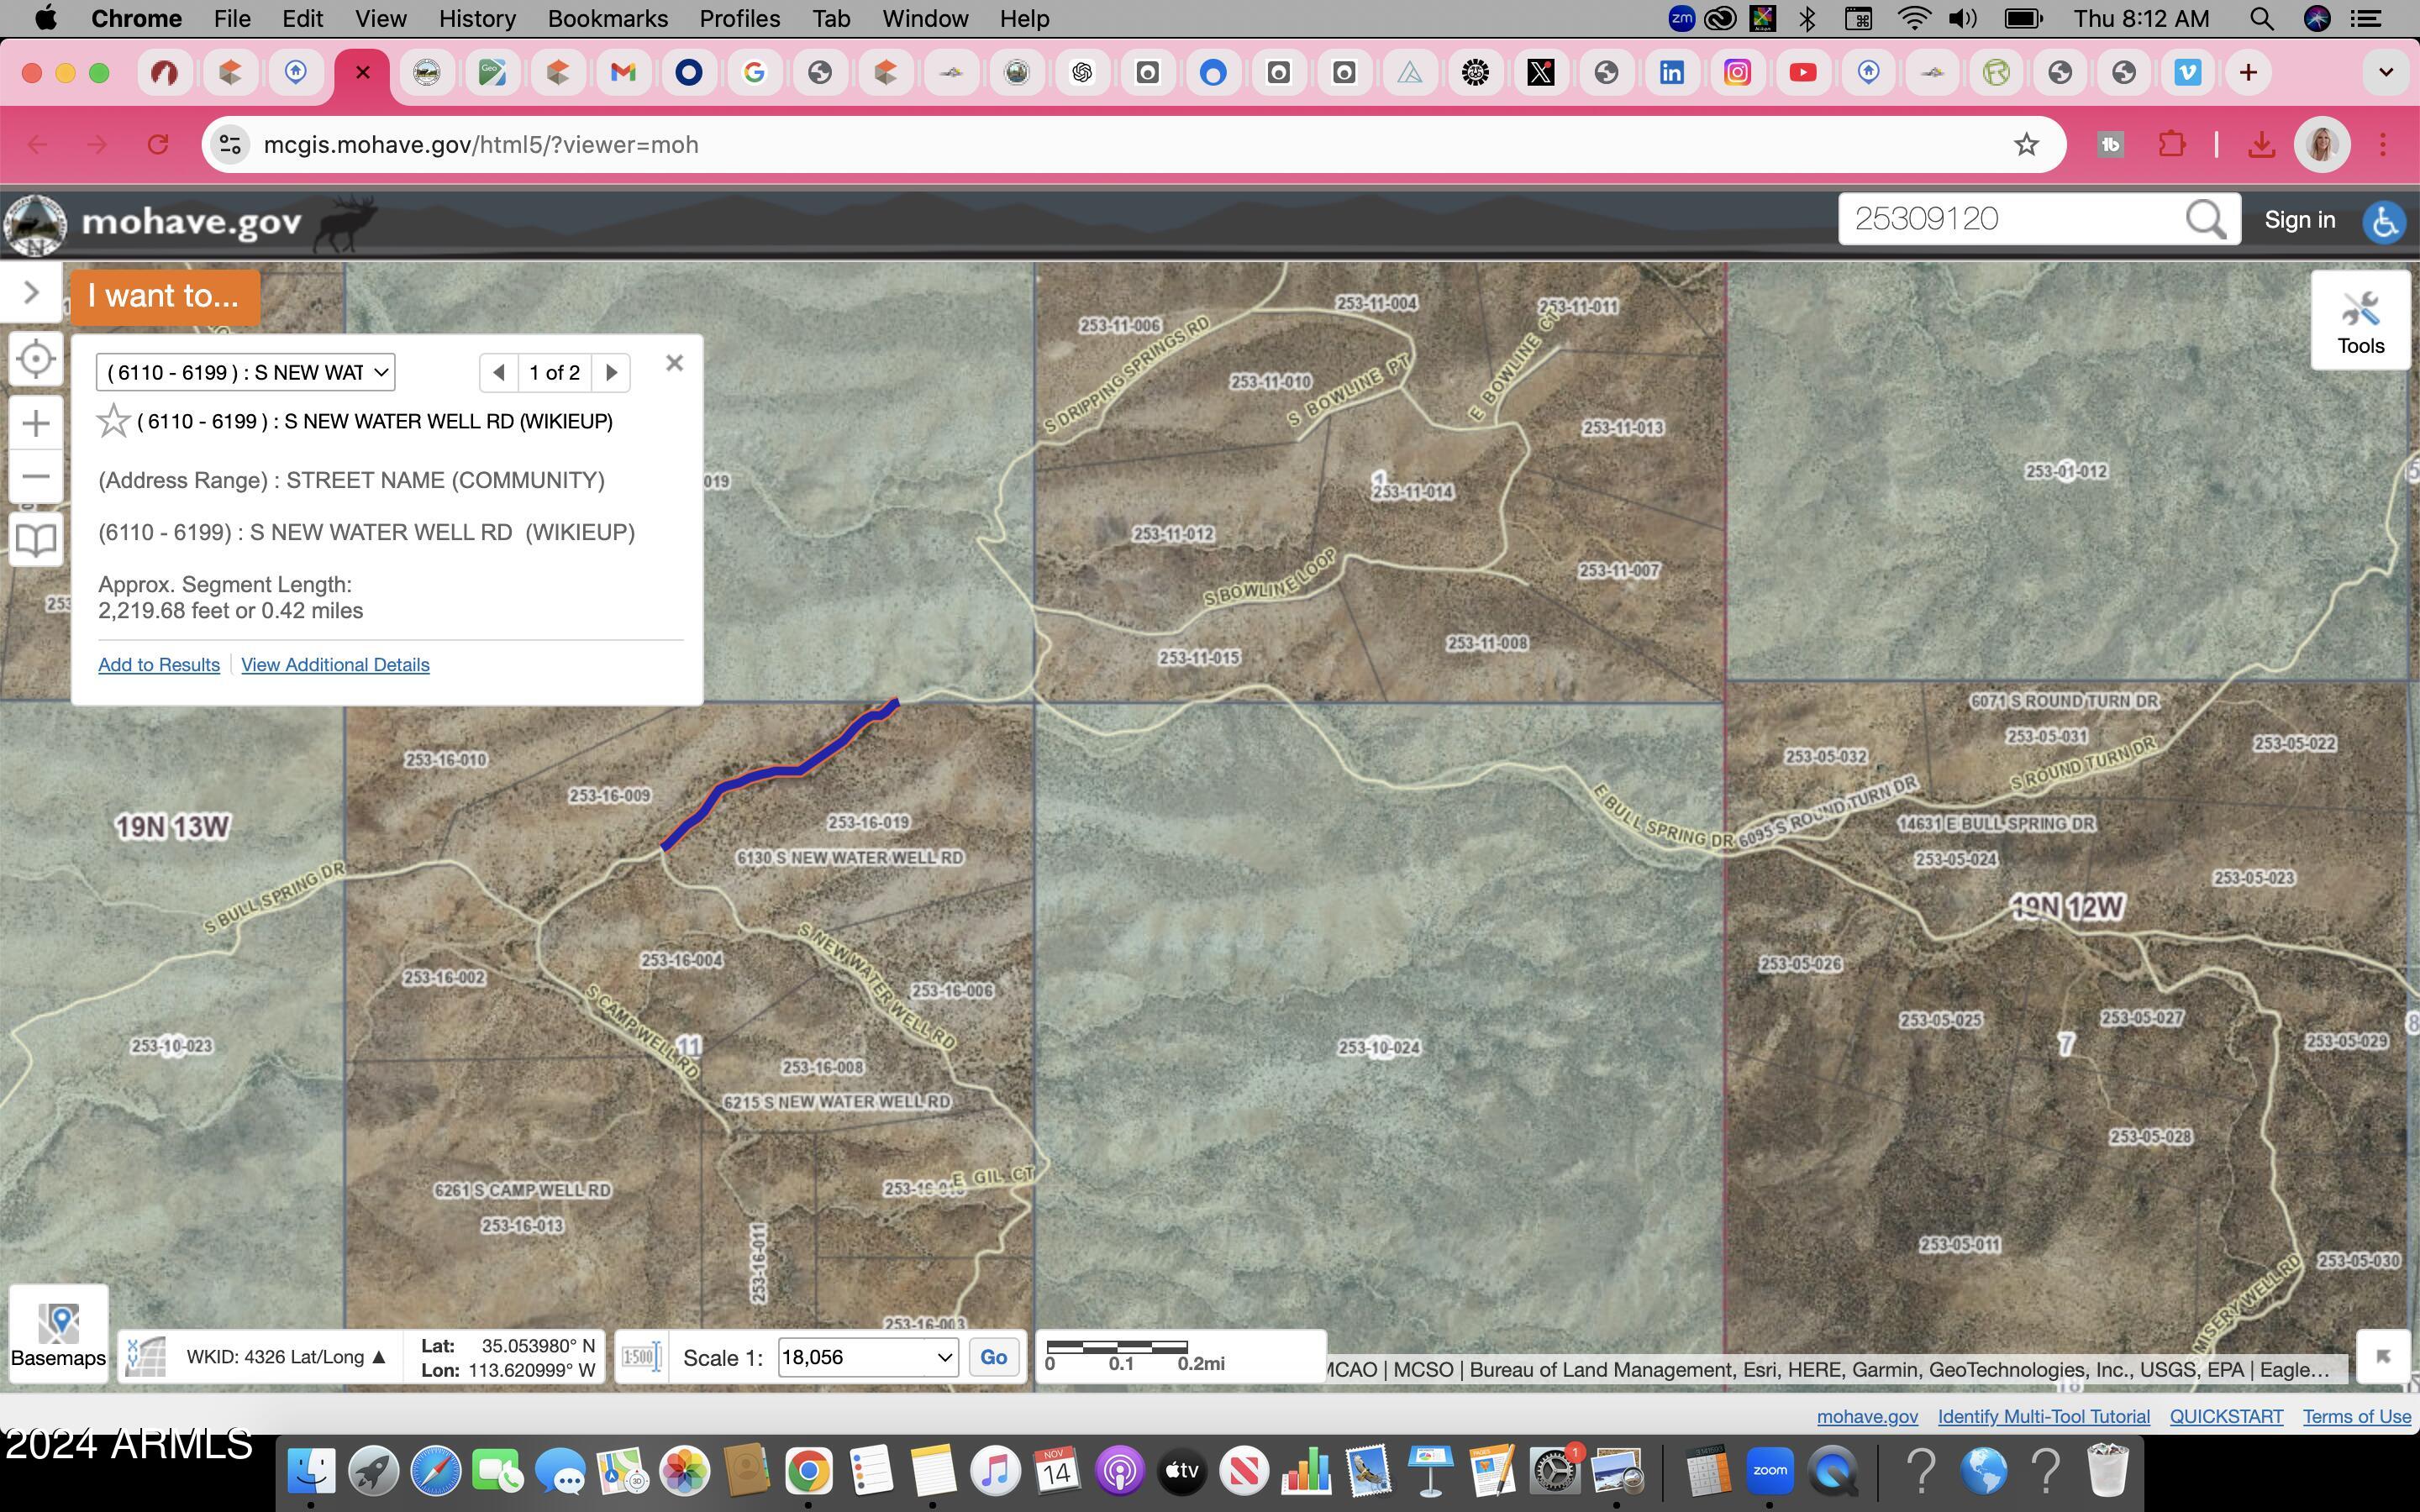Star the S New Water Well Rd result
Image resolution: width=2420 pixels, height=1512 pixels.
pos(113,421)
